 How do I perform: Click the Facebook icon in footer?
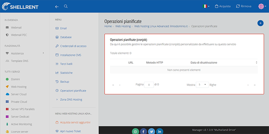pyautogui.click(x=144, y=131)
